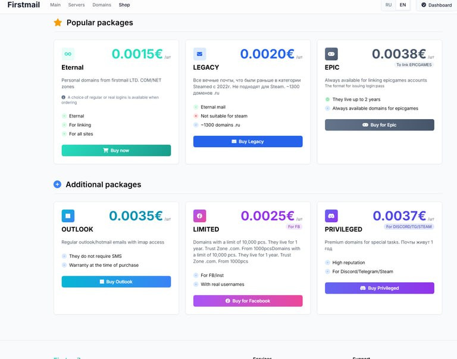Open the Main menu item

(x=55, y=5)
